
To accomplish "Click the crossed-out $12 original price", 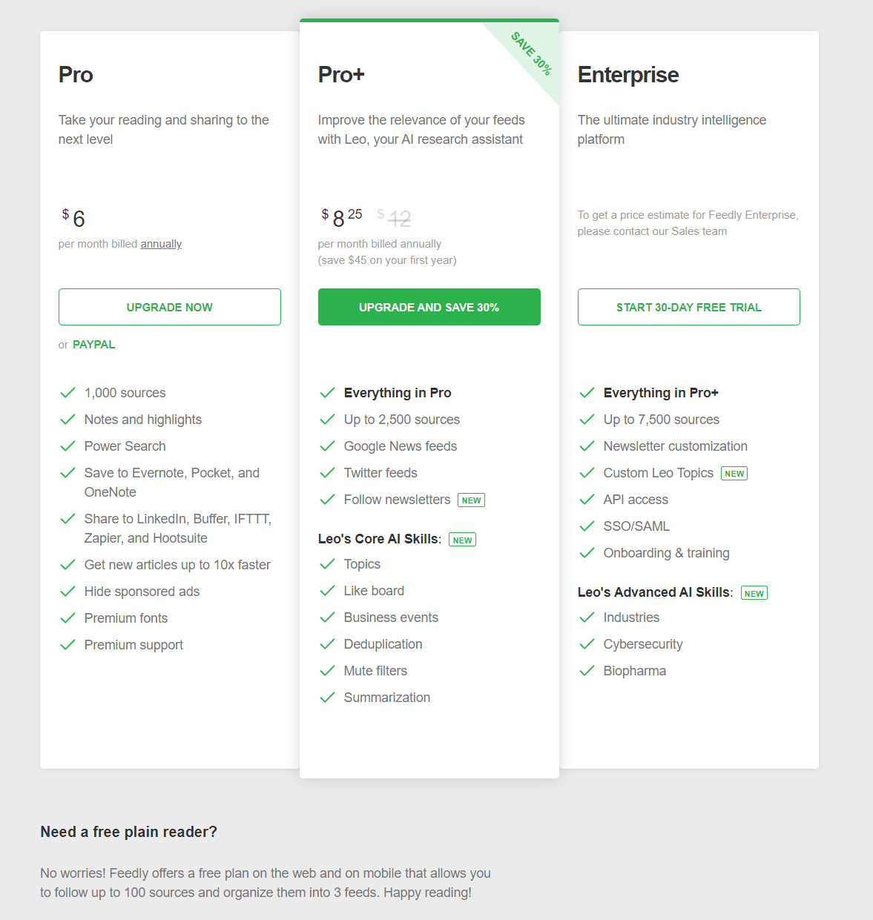I will (x=398, y=218).
